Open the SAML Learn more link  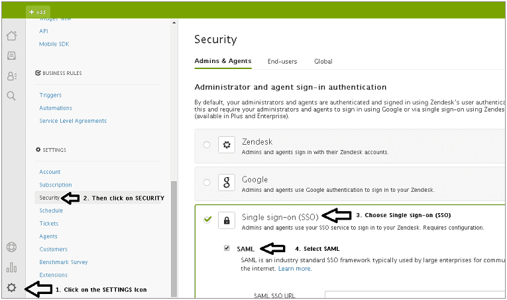tap(294, 269)
